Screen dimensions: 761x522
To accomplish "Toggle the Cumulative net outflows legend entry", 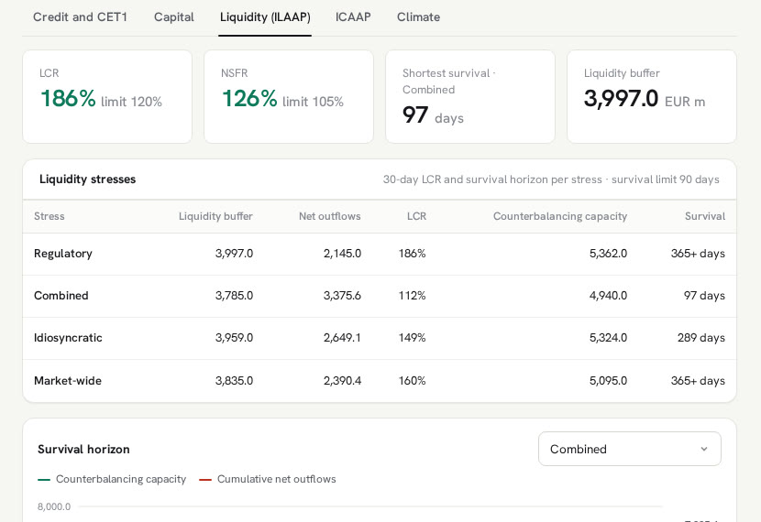I will [x=268, y=479].
